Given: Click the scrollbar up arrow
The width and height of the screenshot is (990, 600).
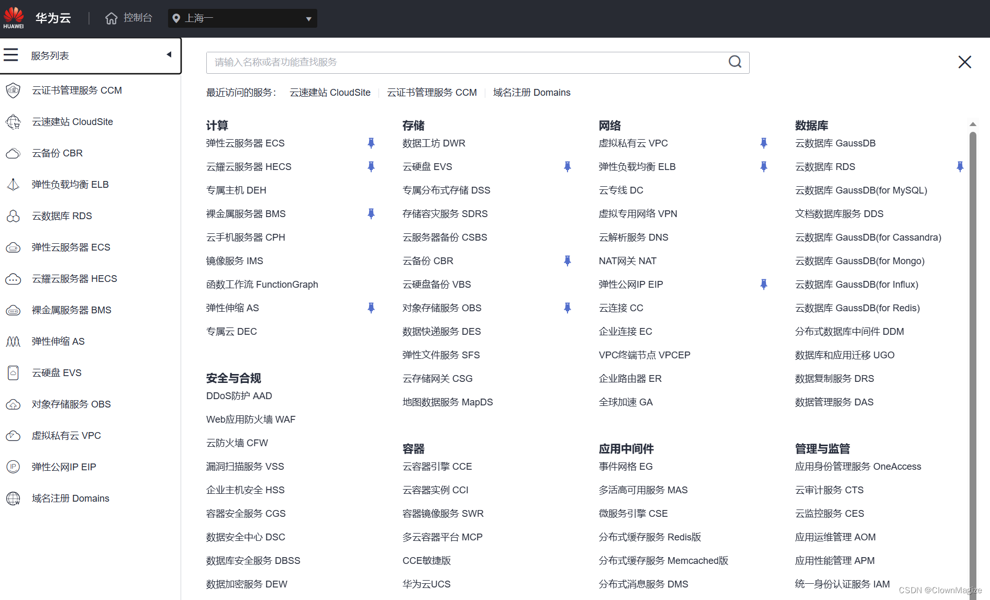Looking at the screenshot, I should tap(973, 124).
